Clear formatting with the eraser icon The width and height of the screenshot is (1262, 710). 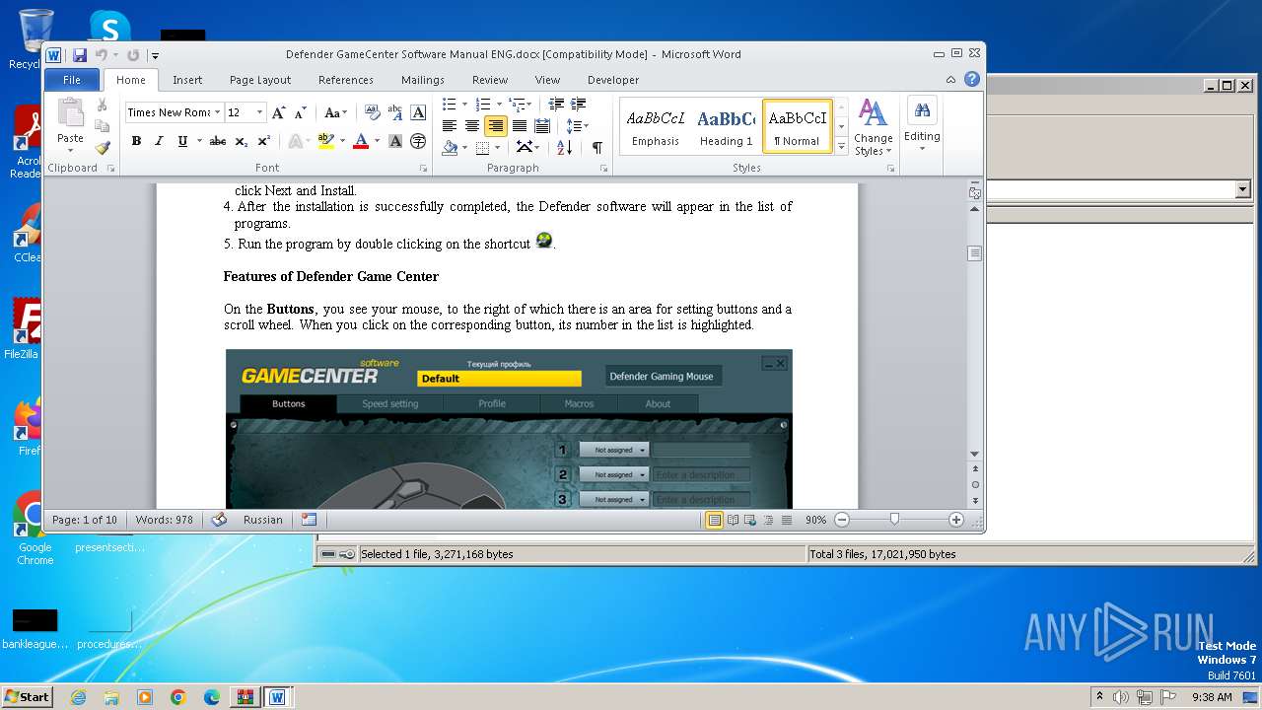tap(372, 112)
